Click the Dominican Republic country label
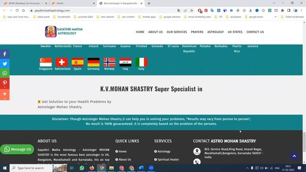 [189, 49]
